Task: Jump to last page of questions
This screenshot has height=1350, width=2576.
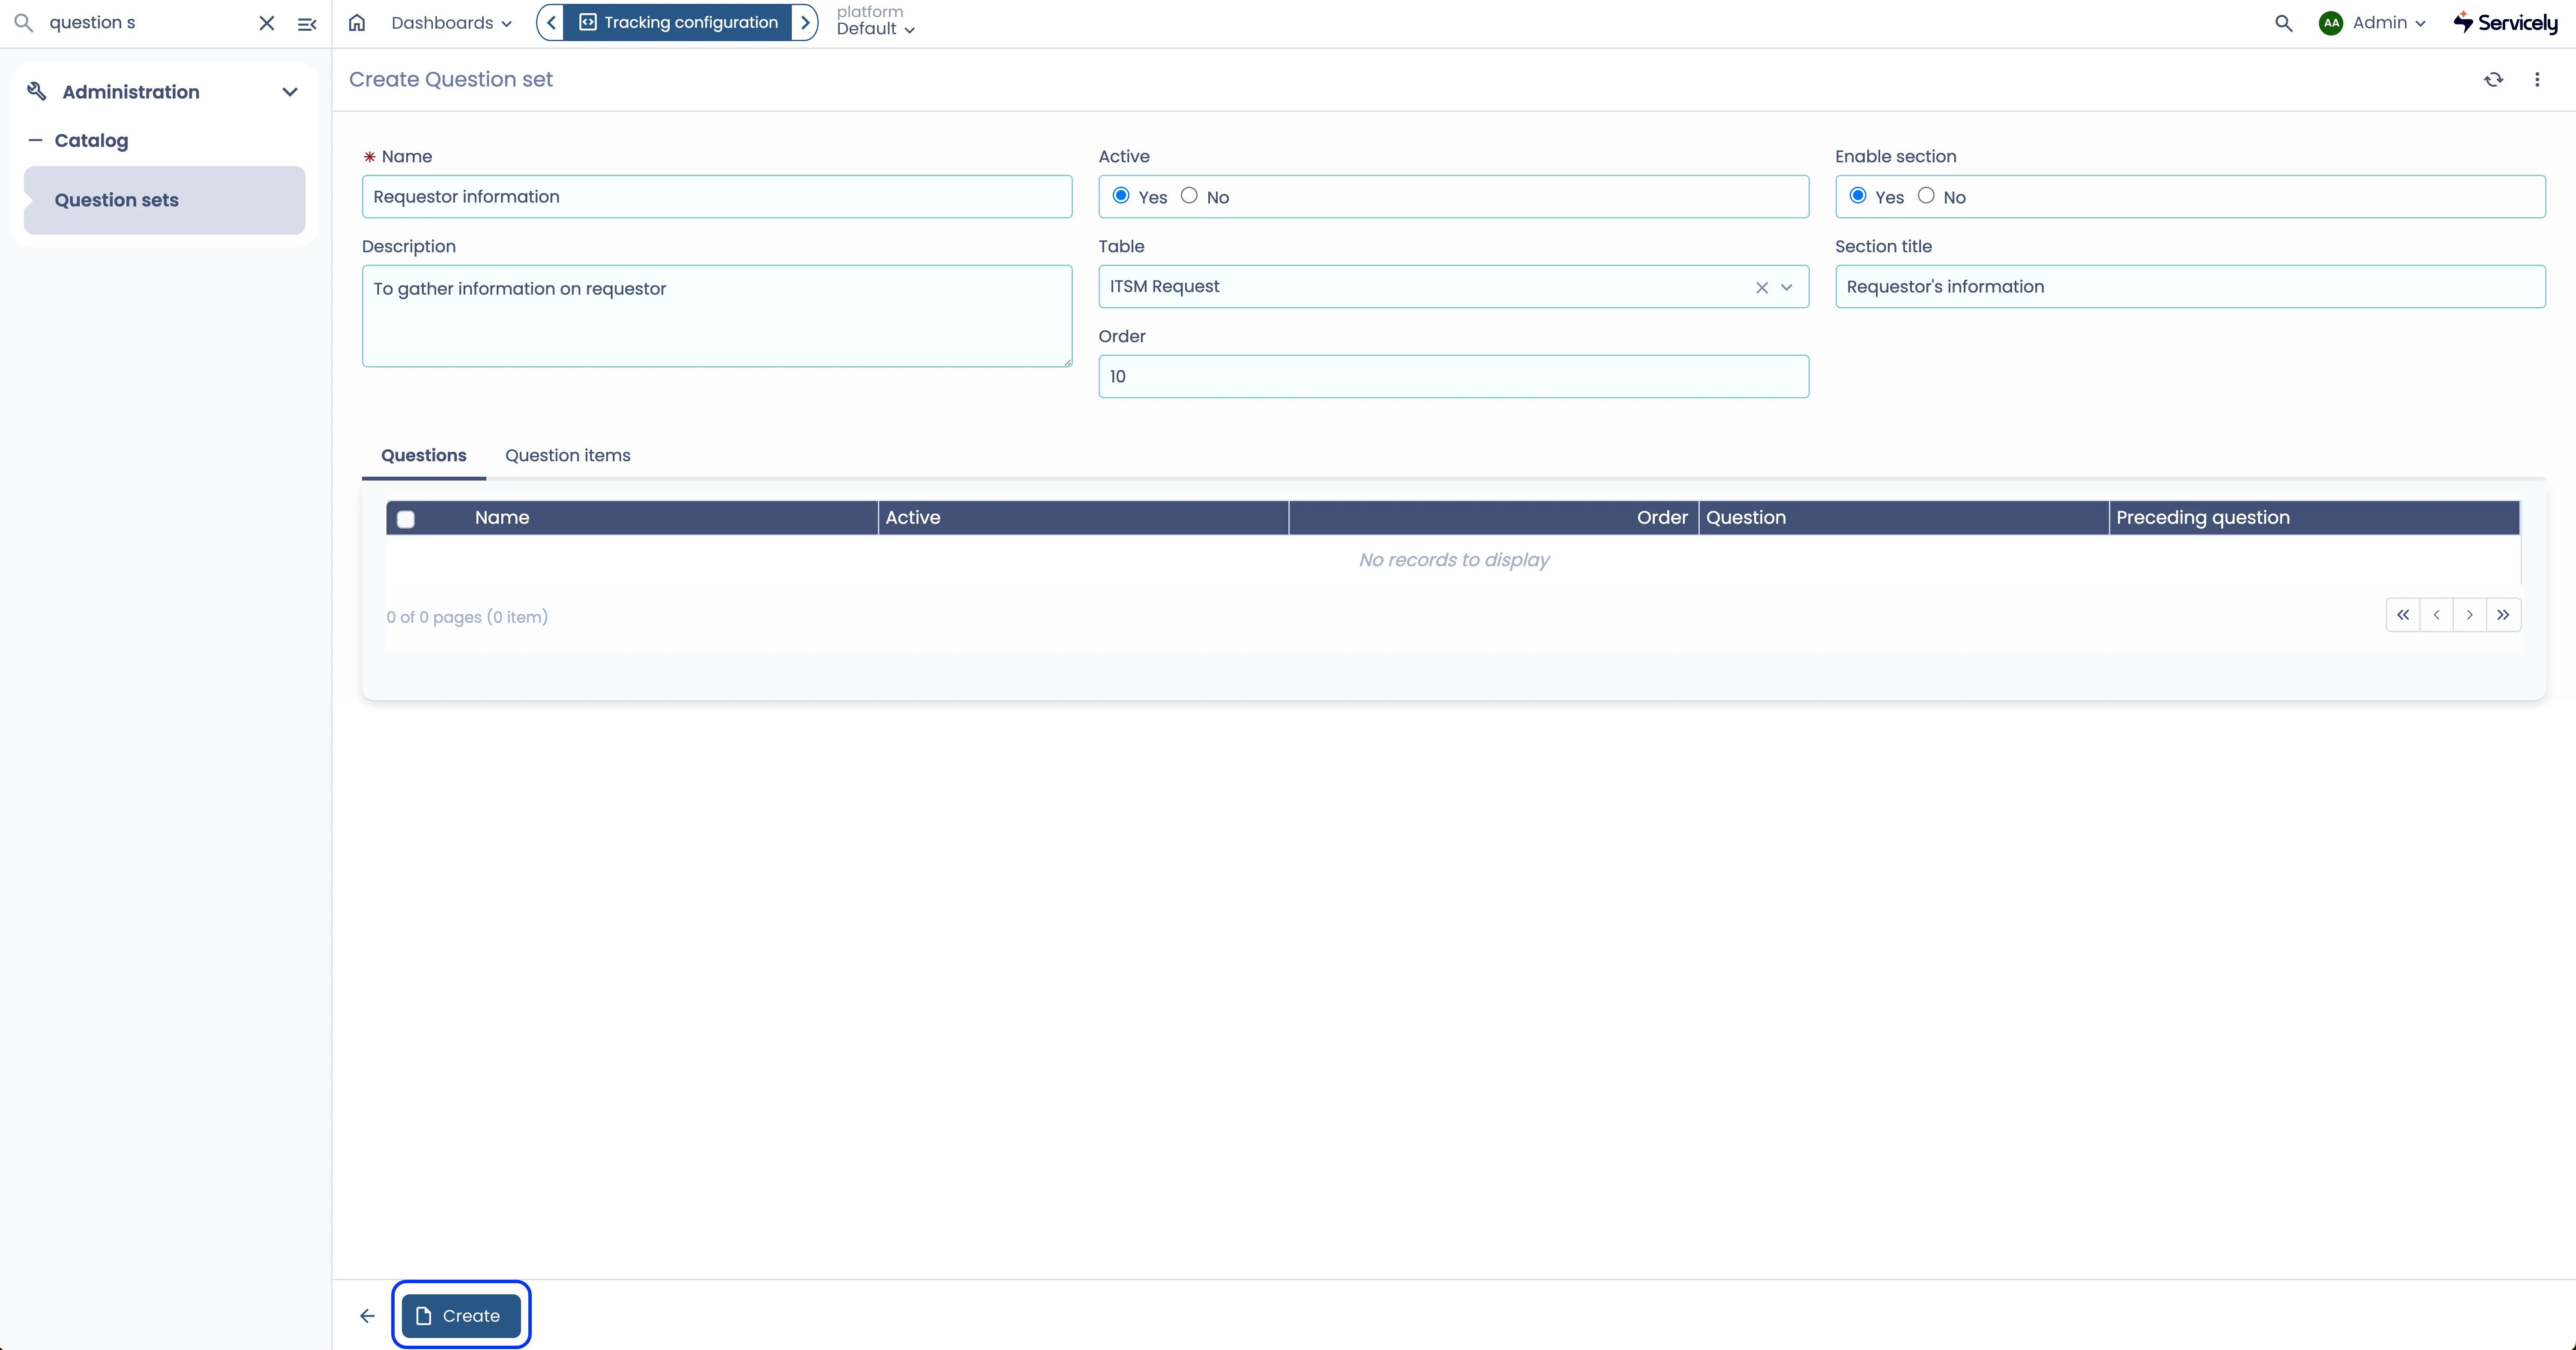Action: (x=2503, y=615)
